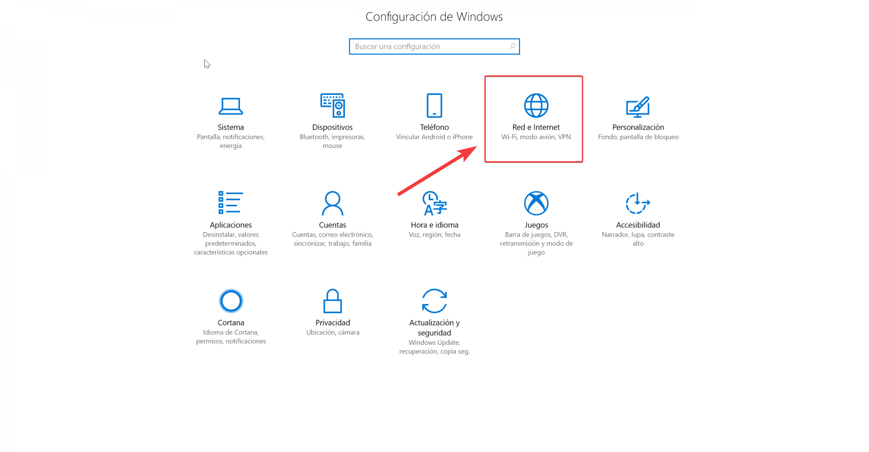Click 'Idioma de Cortana, permisos' description

pyautogui.click(x=231, y=337)
